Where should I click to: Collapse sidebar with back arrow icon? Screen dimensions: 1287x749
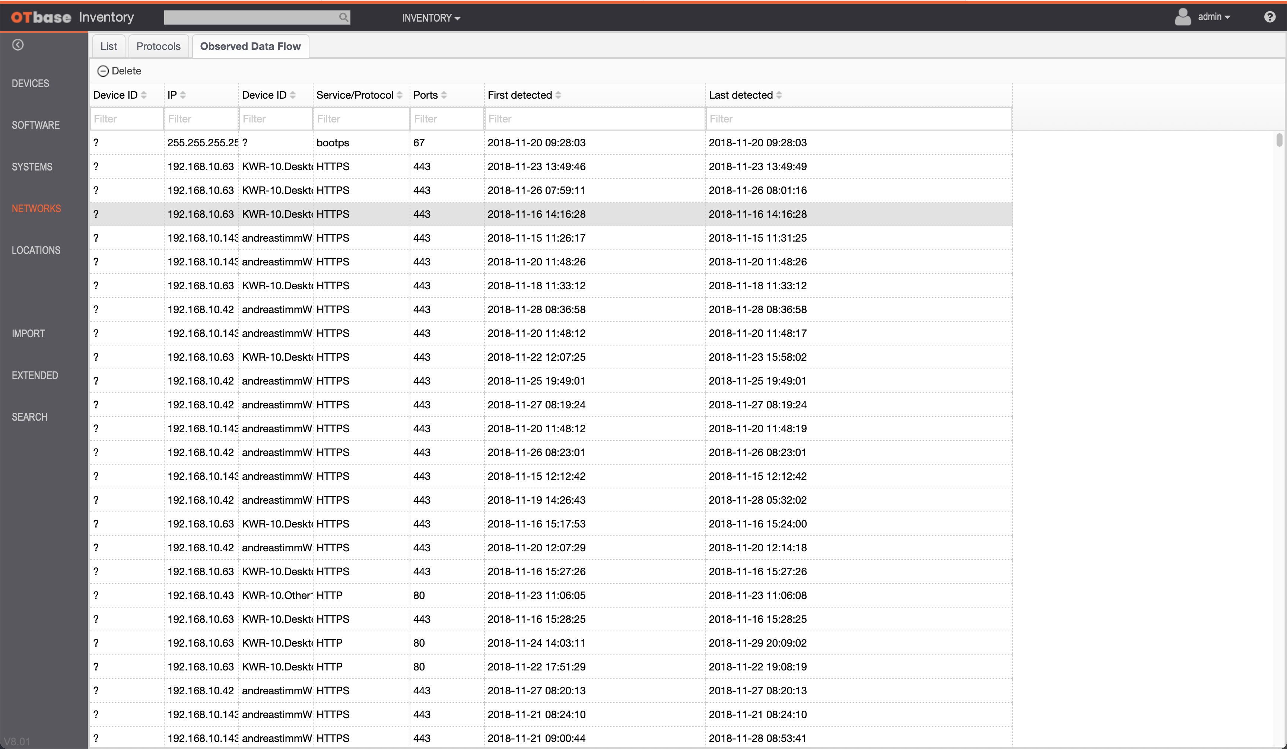18,45
